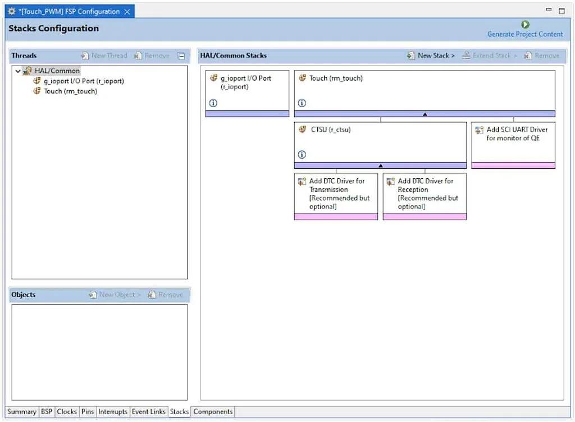Screen dimensions: 575x422
Task: Switch to the Components tab
Action: click(x=212, y=411)
